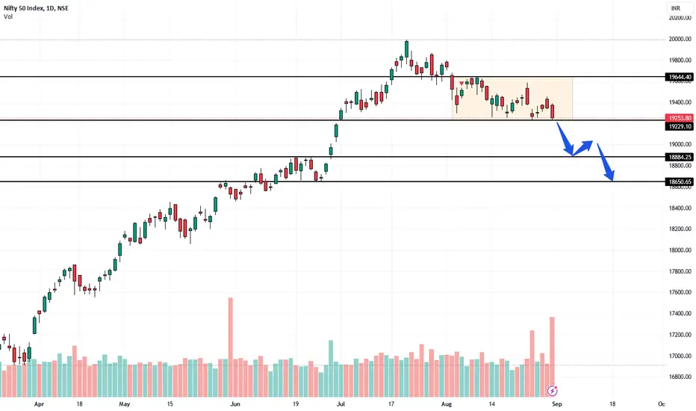Click the Sep date label on time axis

556,404
